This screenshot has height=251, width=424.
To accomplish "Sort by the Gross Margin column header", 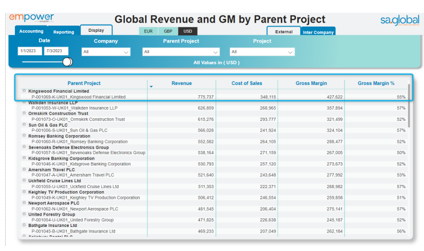I will coord(311,83).
